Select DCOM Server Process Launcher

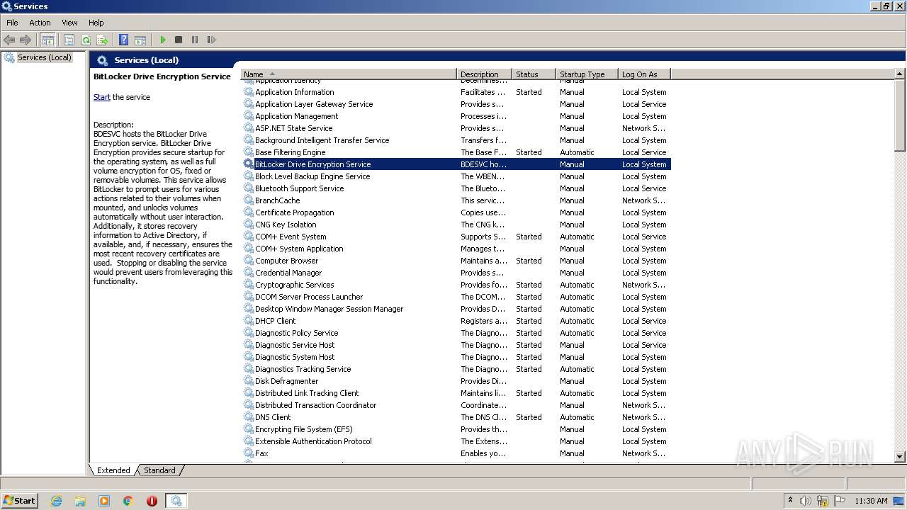click(x=456, y=297)
